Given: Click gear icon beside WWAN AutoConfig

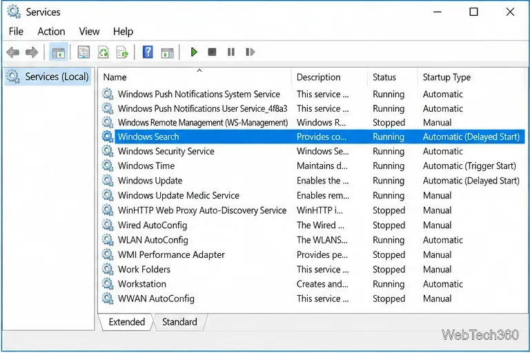Looking at the screenshot, I should pyautogui.click(x=108, y=299).
